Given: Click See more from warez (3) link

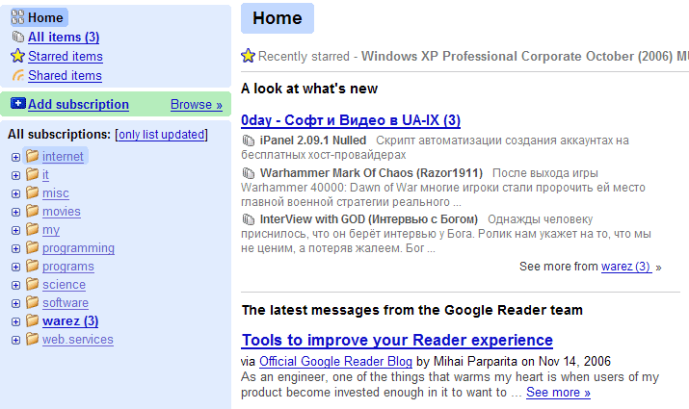Looking at the screenshot, I should [x=626, y=267].
